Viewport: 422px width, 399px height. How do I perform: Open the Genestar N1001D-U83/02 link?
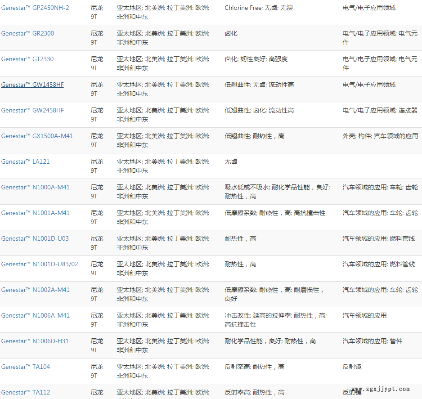pos(40,264)
